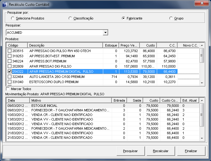
Task: Check the box for product 202809
Action: click(9, 66)
